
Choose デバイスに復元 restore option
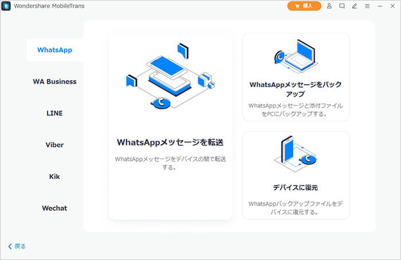click(296, 187)
